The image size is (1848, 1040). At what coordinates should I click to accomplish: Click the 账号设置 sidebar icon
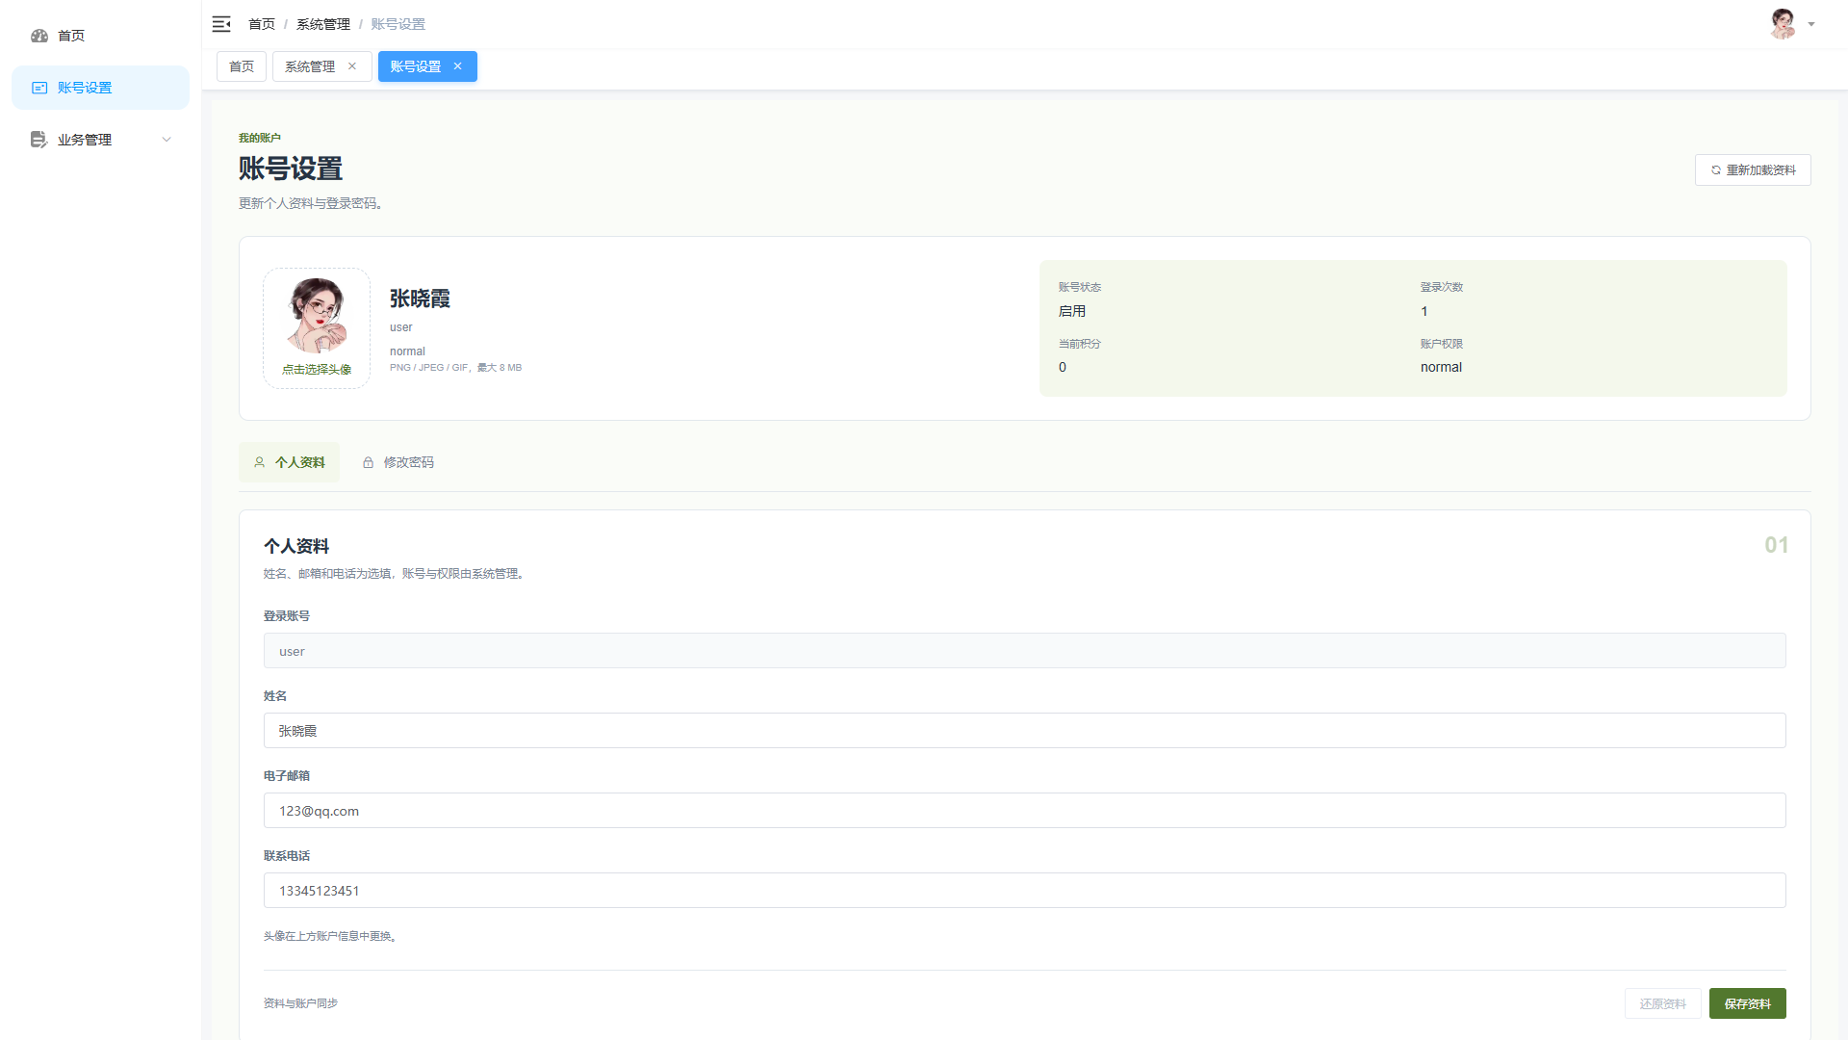[39, 88]
